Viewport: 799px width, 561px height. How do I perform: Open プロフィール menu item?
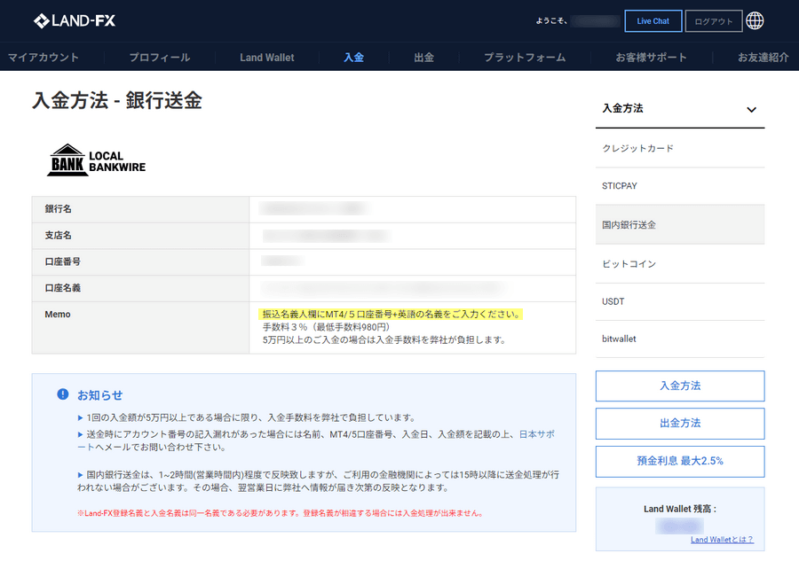click(160, 58)
